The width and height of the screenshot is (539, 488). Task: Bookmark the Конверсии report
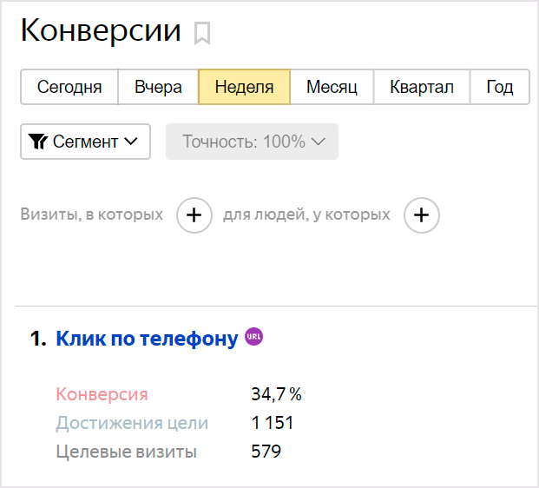click(202, 33)
